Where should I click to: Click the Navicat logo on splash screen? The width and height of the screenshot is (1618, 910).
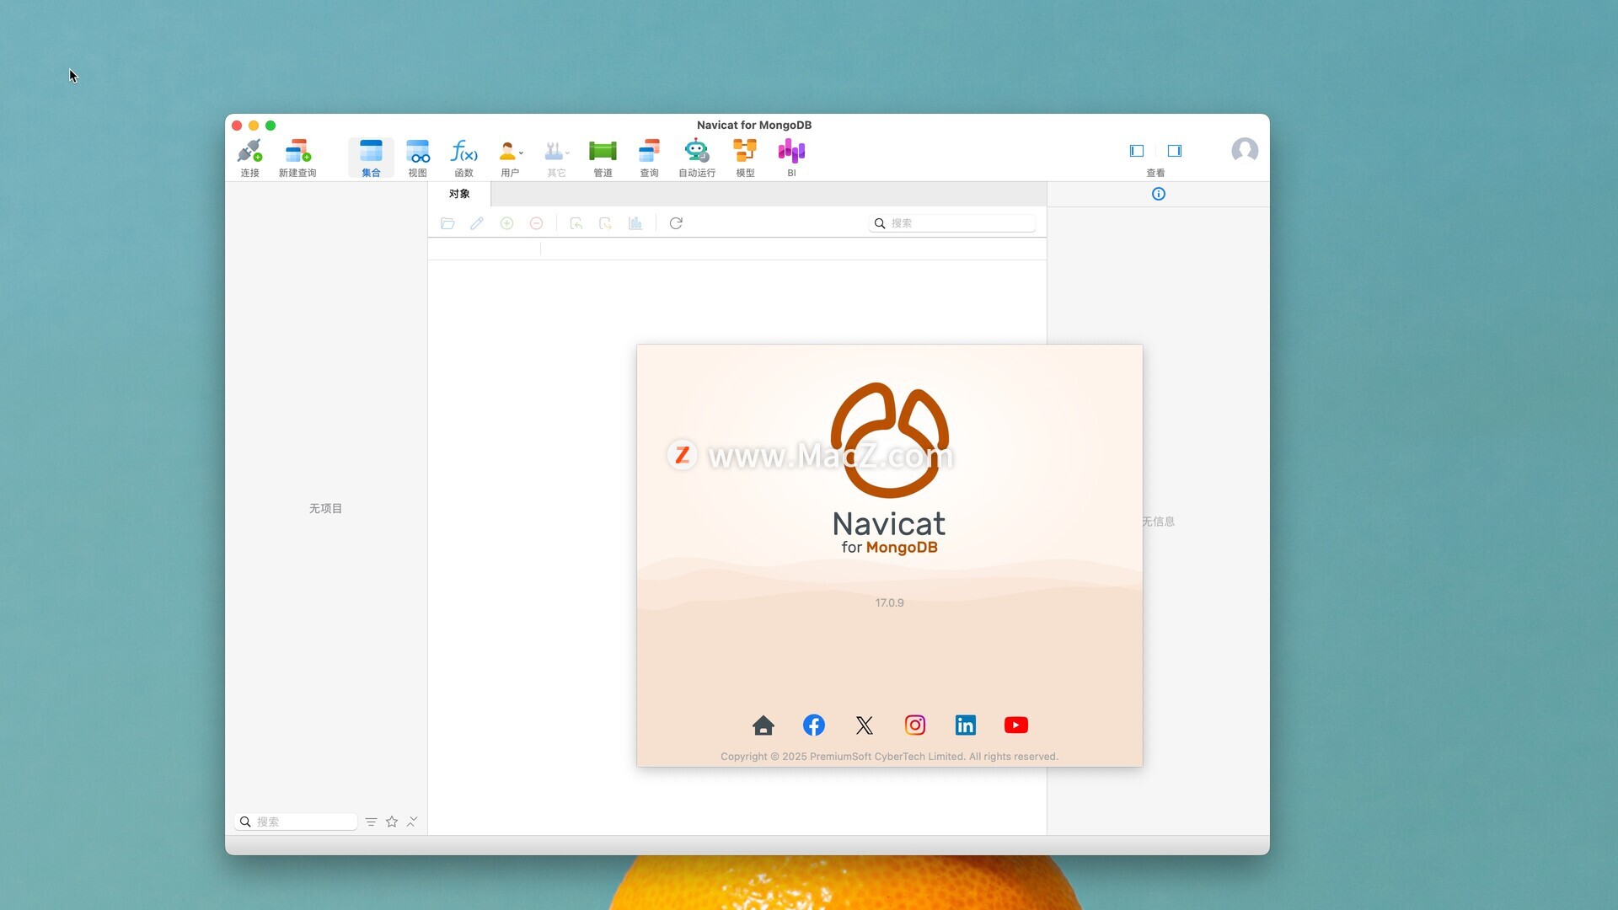(x=889, y=440)
